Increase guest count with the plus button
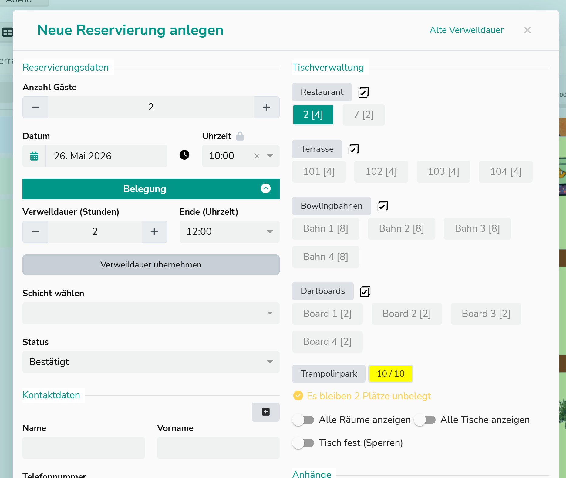This screenshot has width=566, height=478. point(267,107)
